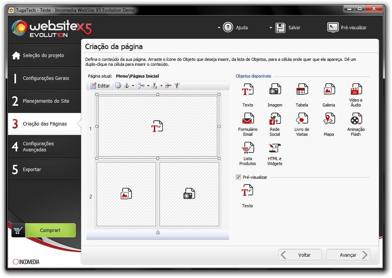
Task: Open the Planejamento do Site step
Action: tap(45, 101)
